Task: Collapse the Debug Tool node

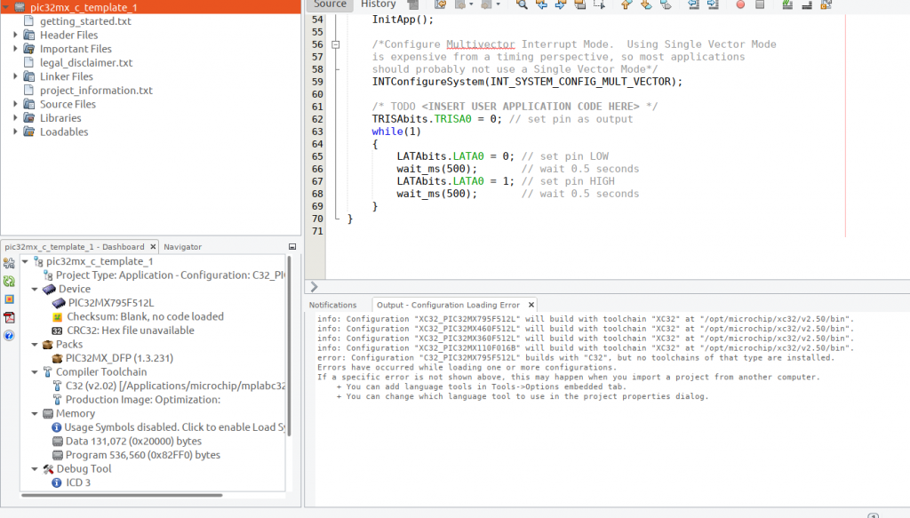Action: click(x=35, y=469)
